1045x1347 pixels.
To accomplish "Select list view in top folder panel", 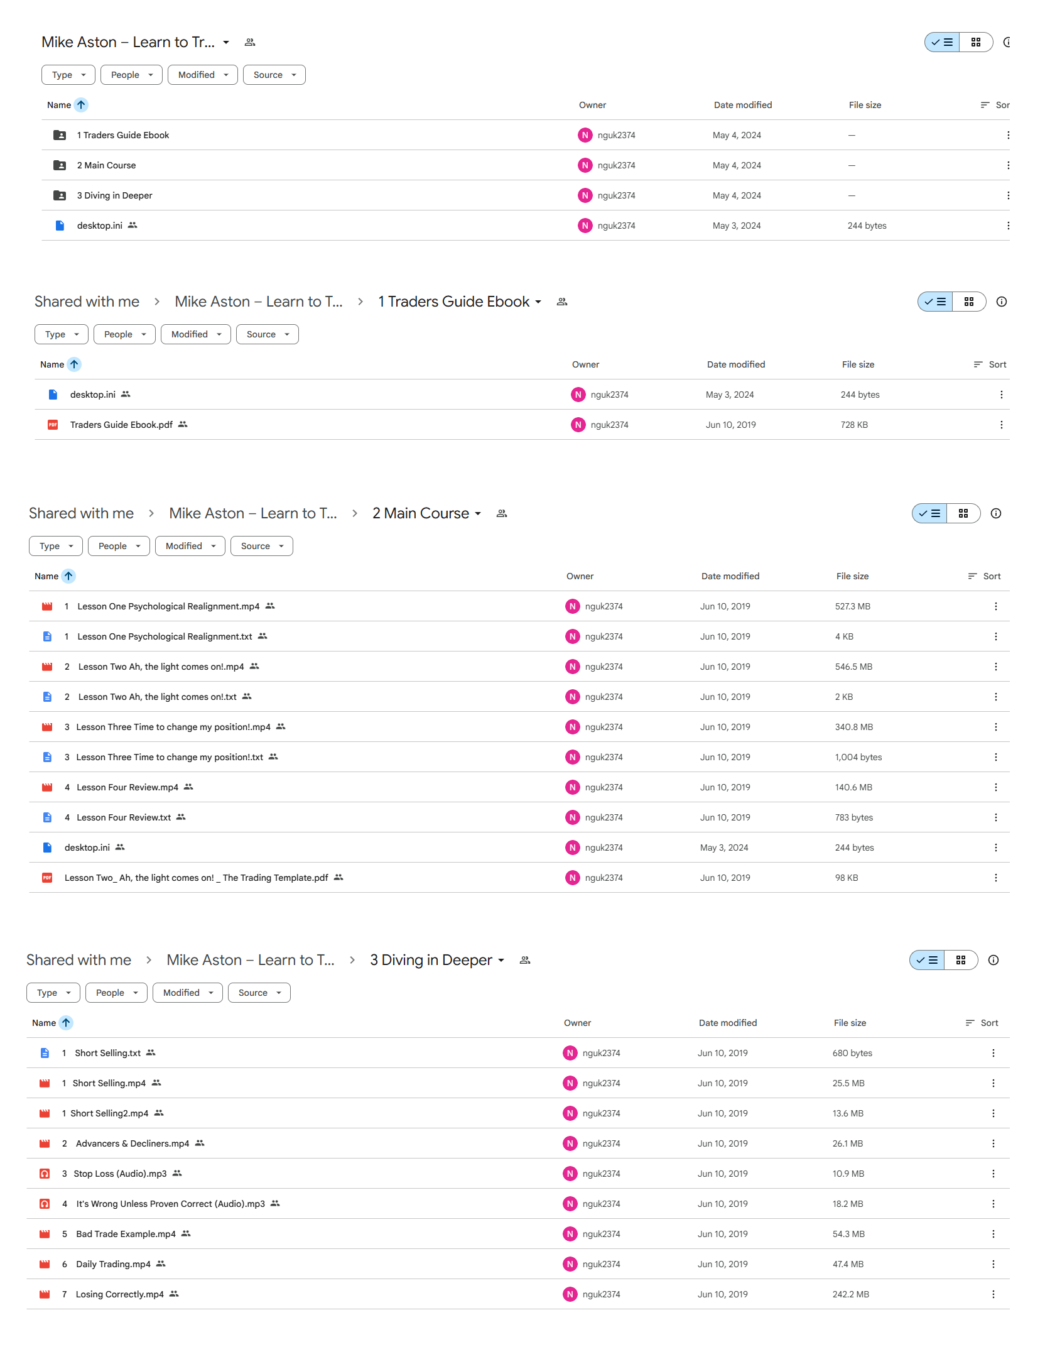I will coord(942,42).
